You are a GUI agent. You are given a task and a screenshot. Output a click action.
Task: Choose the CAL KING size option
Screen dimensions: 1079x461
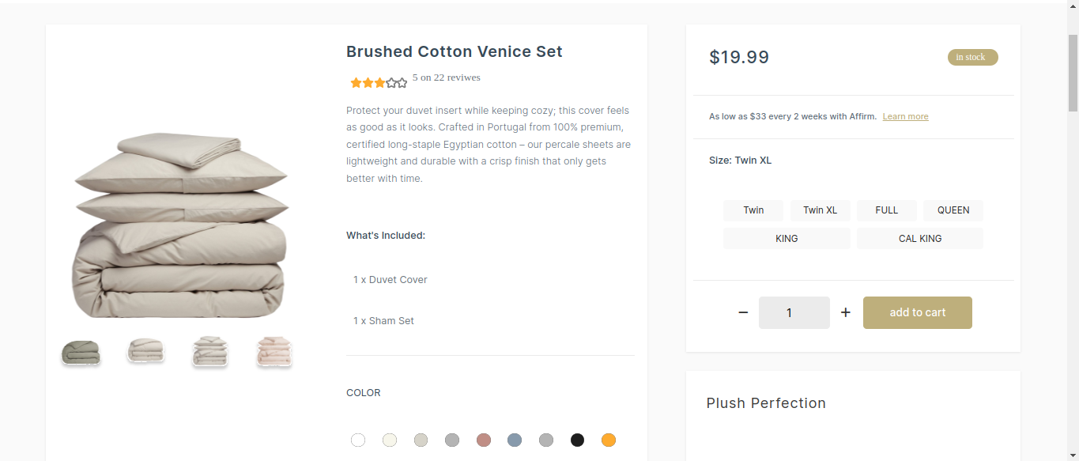[x=920, y=239]
